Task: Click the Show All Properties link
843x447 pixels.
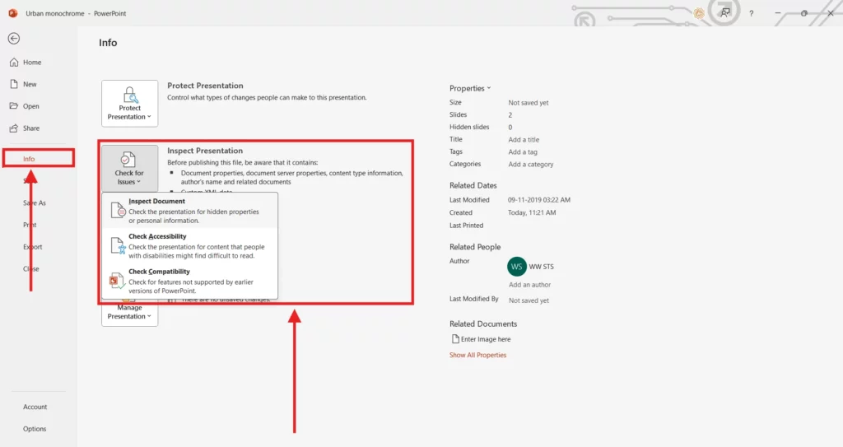Action: 477,355
